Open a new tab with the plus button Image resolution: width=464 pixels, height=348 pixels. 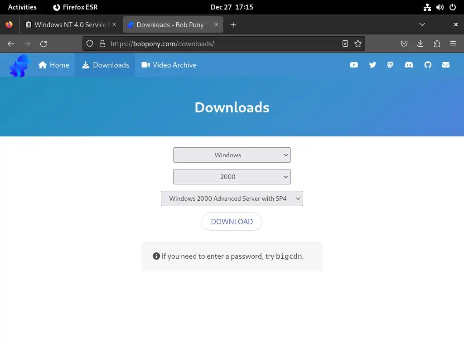tap(233, 25)
